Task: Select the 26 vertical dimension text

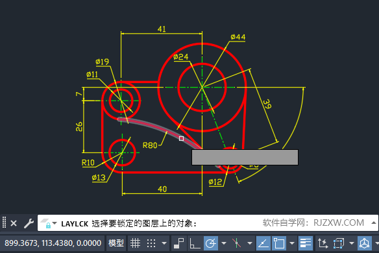Action: click(79, 126)
